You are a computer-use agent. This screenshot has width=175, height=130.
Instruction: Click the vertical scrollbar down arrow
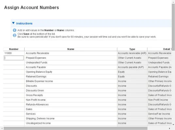click(173, 125)
